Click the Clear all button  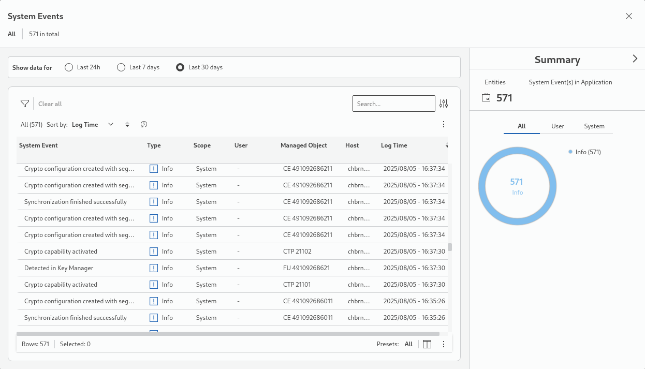tap(50, 104)
